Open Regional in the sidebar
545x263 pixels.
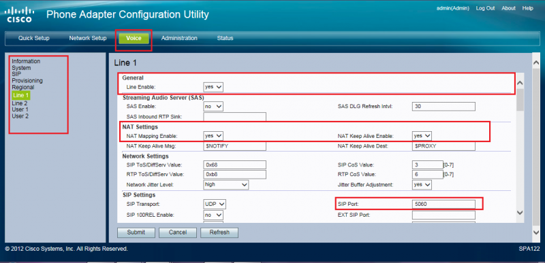coord(23,87)
